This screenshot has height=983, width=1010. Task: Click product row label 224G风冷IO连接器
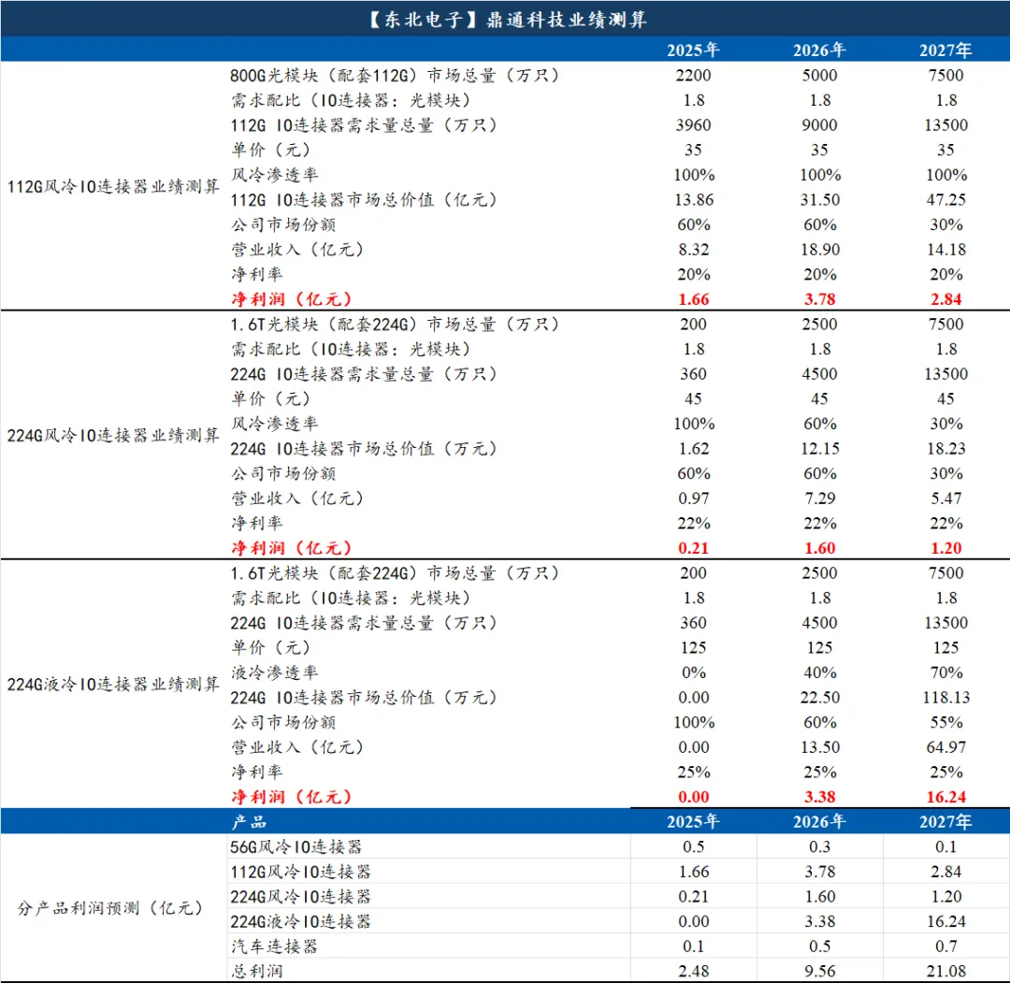point(301,897)
